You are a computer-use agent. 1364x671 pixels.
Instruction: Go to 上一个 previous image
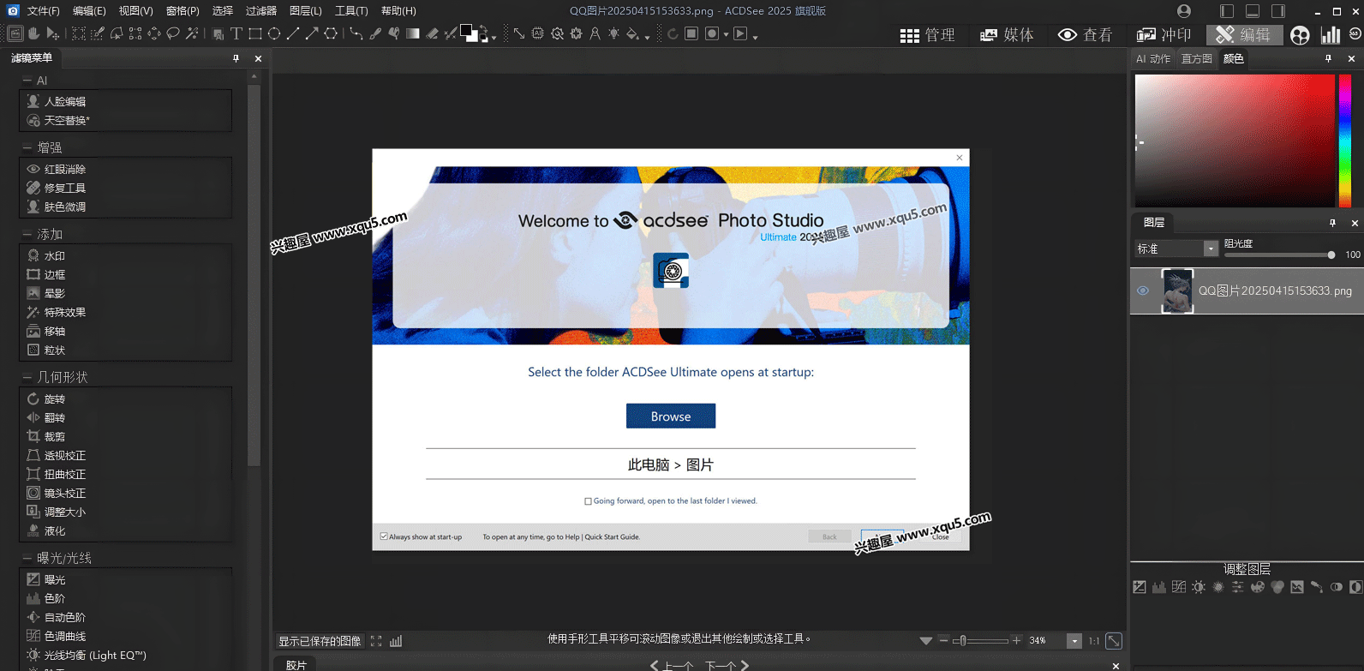pos(672,665)
